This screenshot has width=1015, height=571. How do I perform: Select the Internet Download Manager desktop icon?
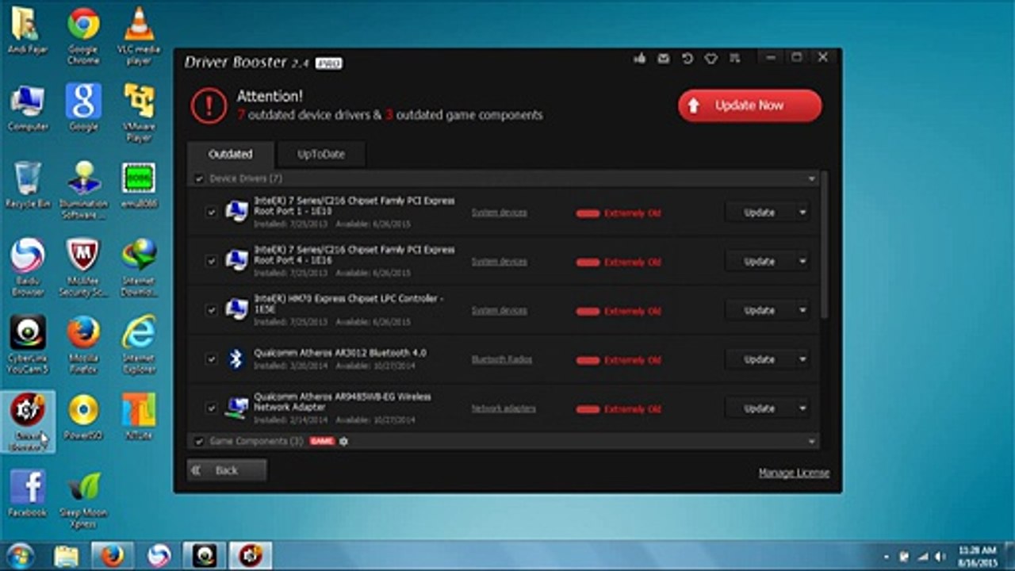tap(139, 267)
